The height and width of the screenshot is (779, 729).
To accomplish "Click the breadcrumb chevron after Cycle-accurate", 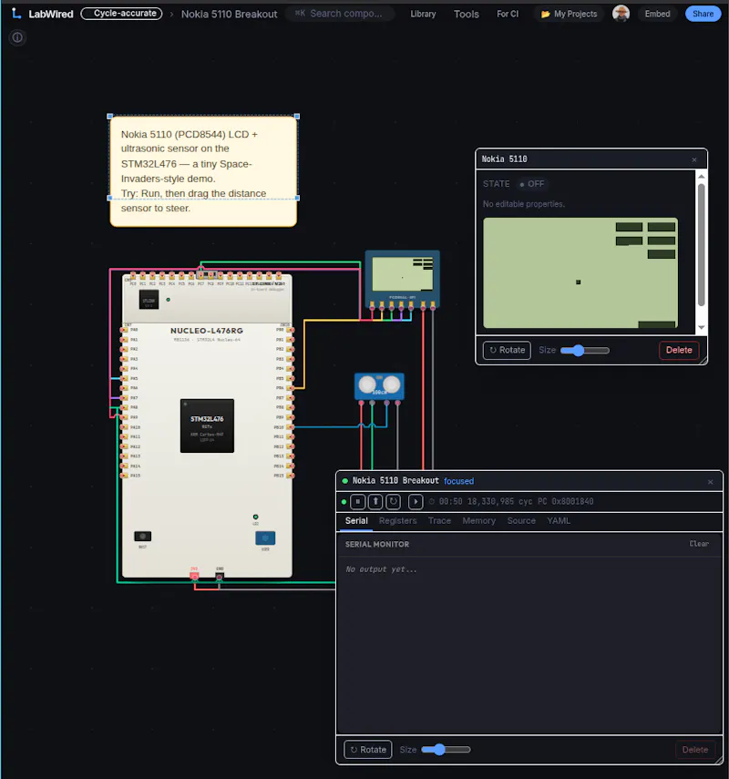I will pyautogui.click(x=172, y=14).
